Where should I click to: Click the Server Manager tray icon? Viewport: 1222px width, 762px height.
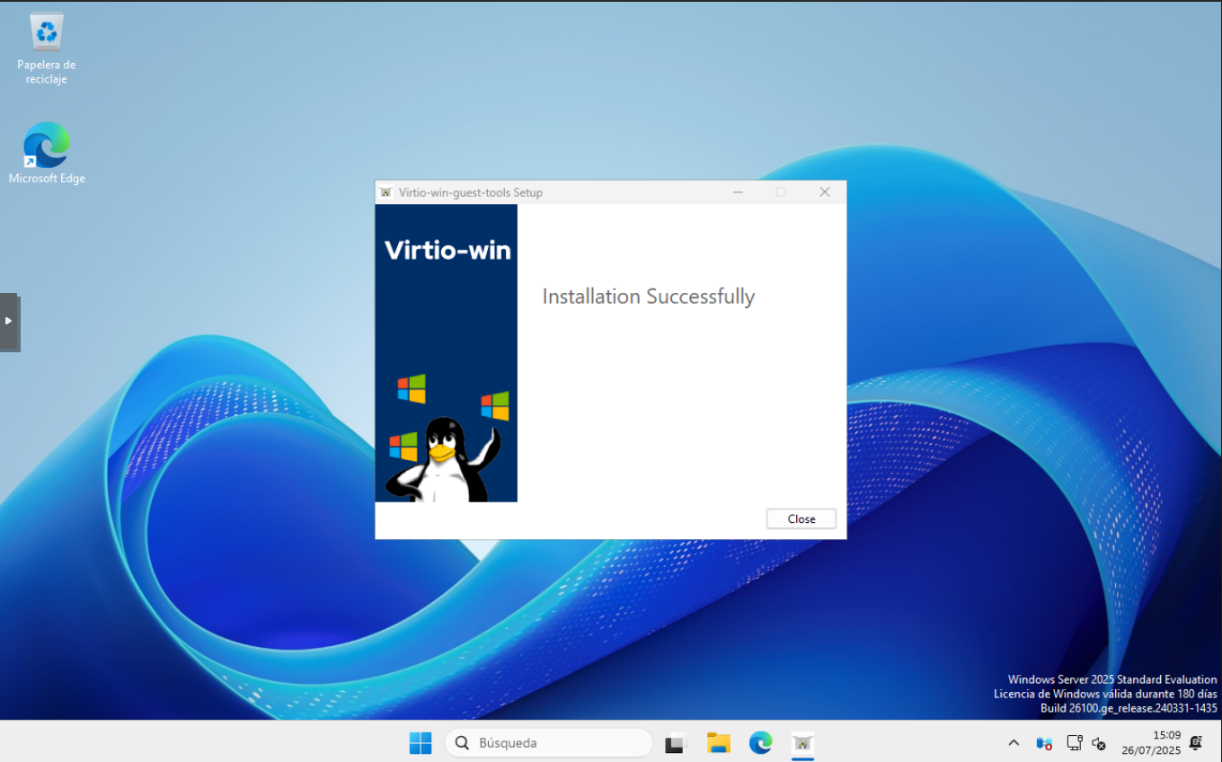(x=1044, y=743)
